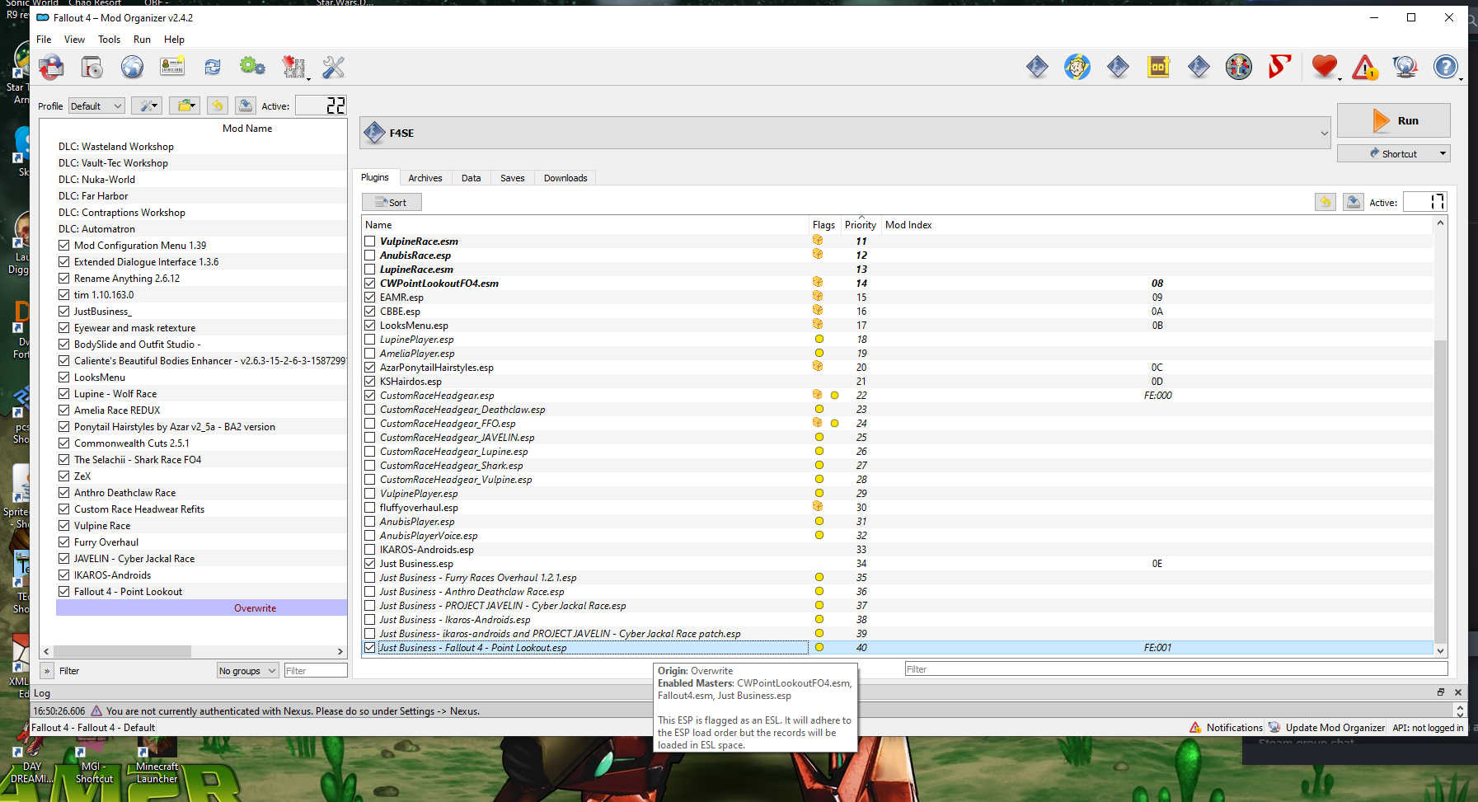Open the executables gears icon
1478x802 pixels.
252,67
